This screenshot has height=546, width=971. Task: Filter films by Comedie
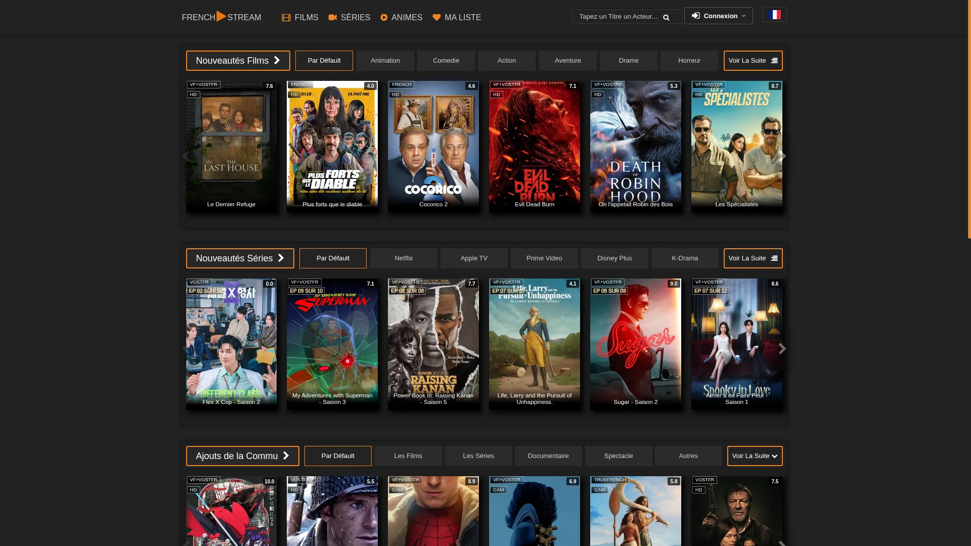446,61
